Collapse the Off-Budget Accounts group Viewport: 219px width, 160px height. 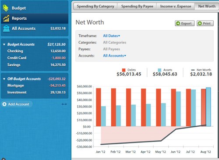[x=4, y=79]
